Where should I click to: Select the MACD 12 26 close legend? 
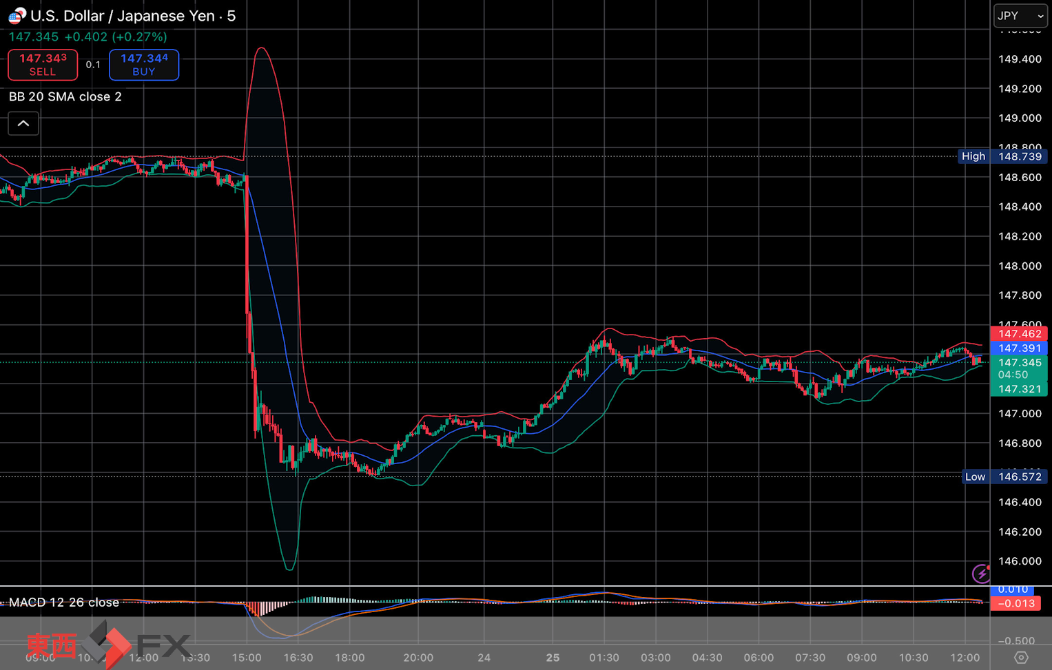64,603
